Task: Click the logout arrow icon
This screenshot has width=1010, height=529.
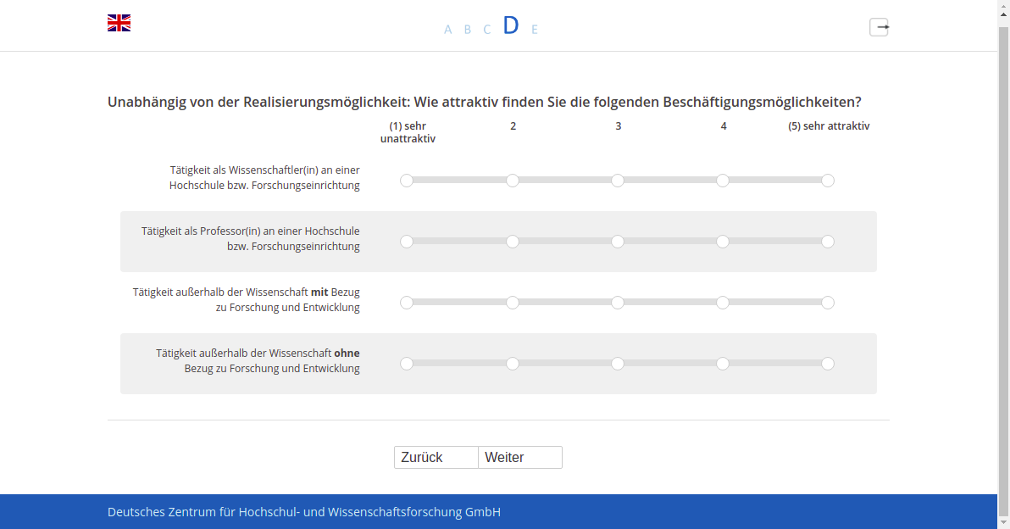Action: [880, 27]
